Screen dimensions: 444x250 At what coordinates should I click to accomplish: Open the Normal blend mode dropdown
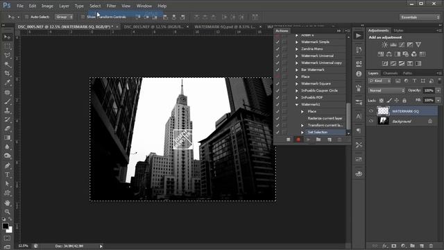point(386,90)
